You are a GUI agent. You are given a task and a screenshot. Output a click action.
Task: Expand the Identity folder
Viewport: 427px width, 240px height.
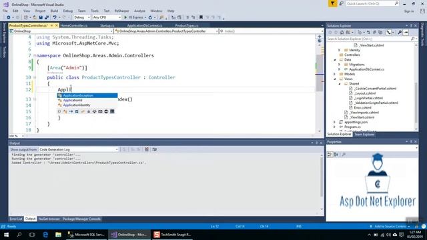click(340, 50)
